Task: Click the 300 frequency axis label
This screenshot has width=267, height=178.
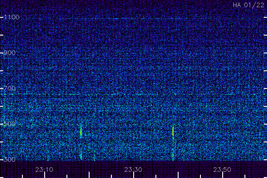Action: click(9, 160)
